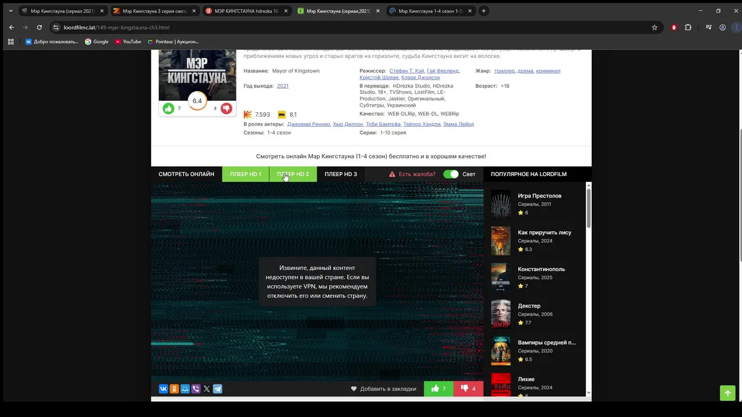Open Вампиры средней п... poster thumbnail
The height and width of the screenshot is (417, 742).
point(501,351)
